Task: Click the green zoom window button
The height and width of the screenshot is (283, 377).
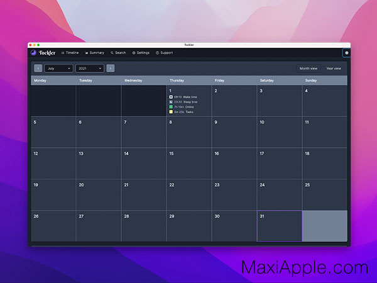Action: tap(38, 45)
